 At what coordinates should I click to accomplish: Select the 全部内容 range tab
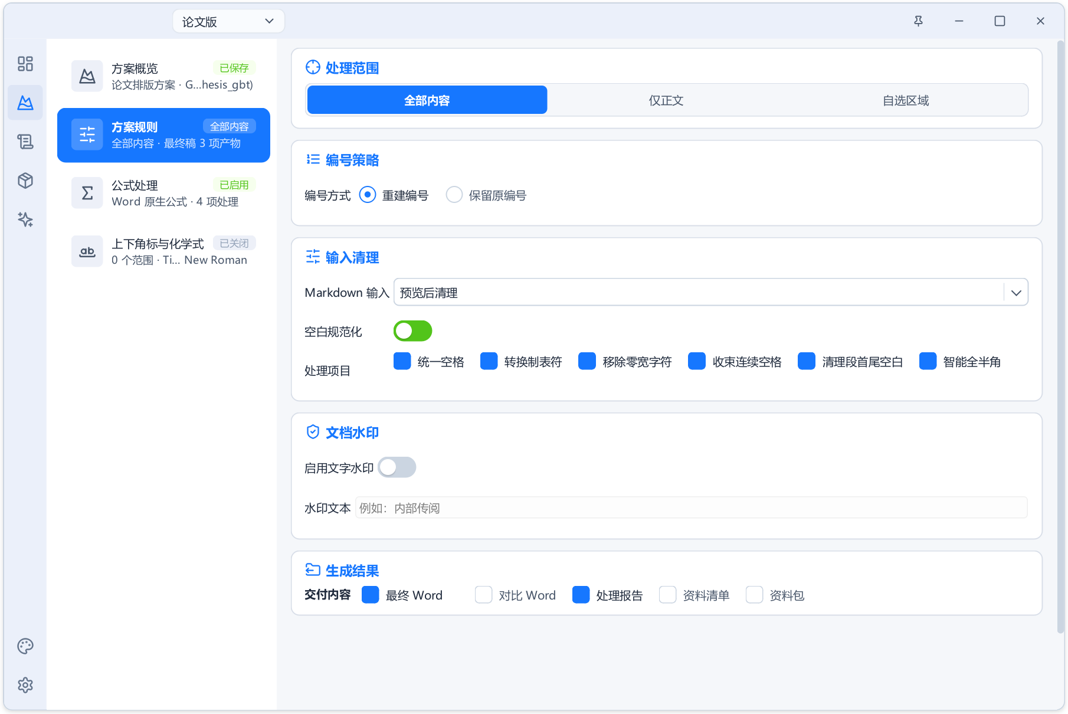coord(427,100)
